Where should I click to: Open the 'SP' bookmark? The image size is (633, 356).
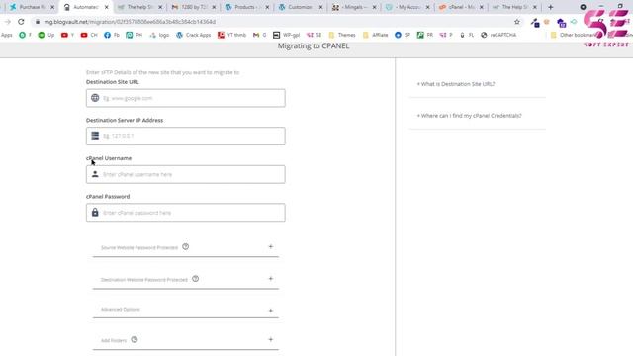tap(403, 36)
